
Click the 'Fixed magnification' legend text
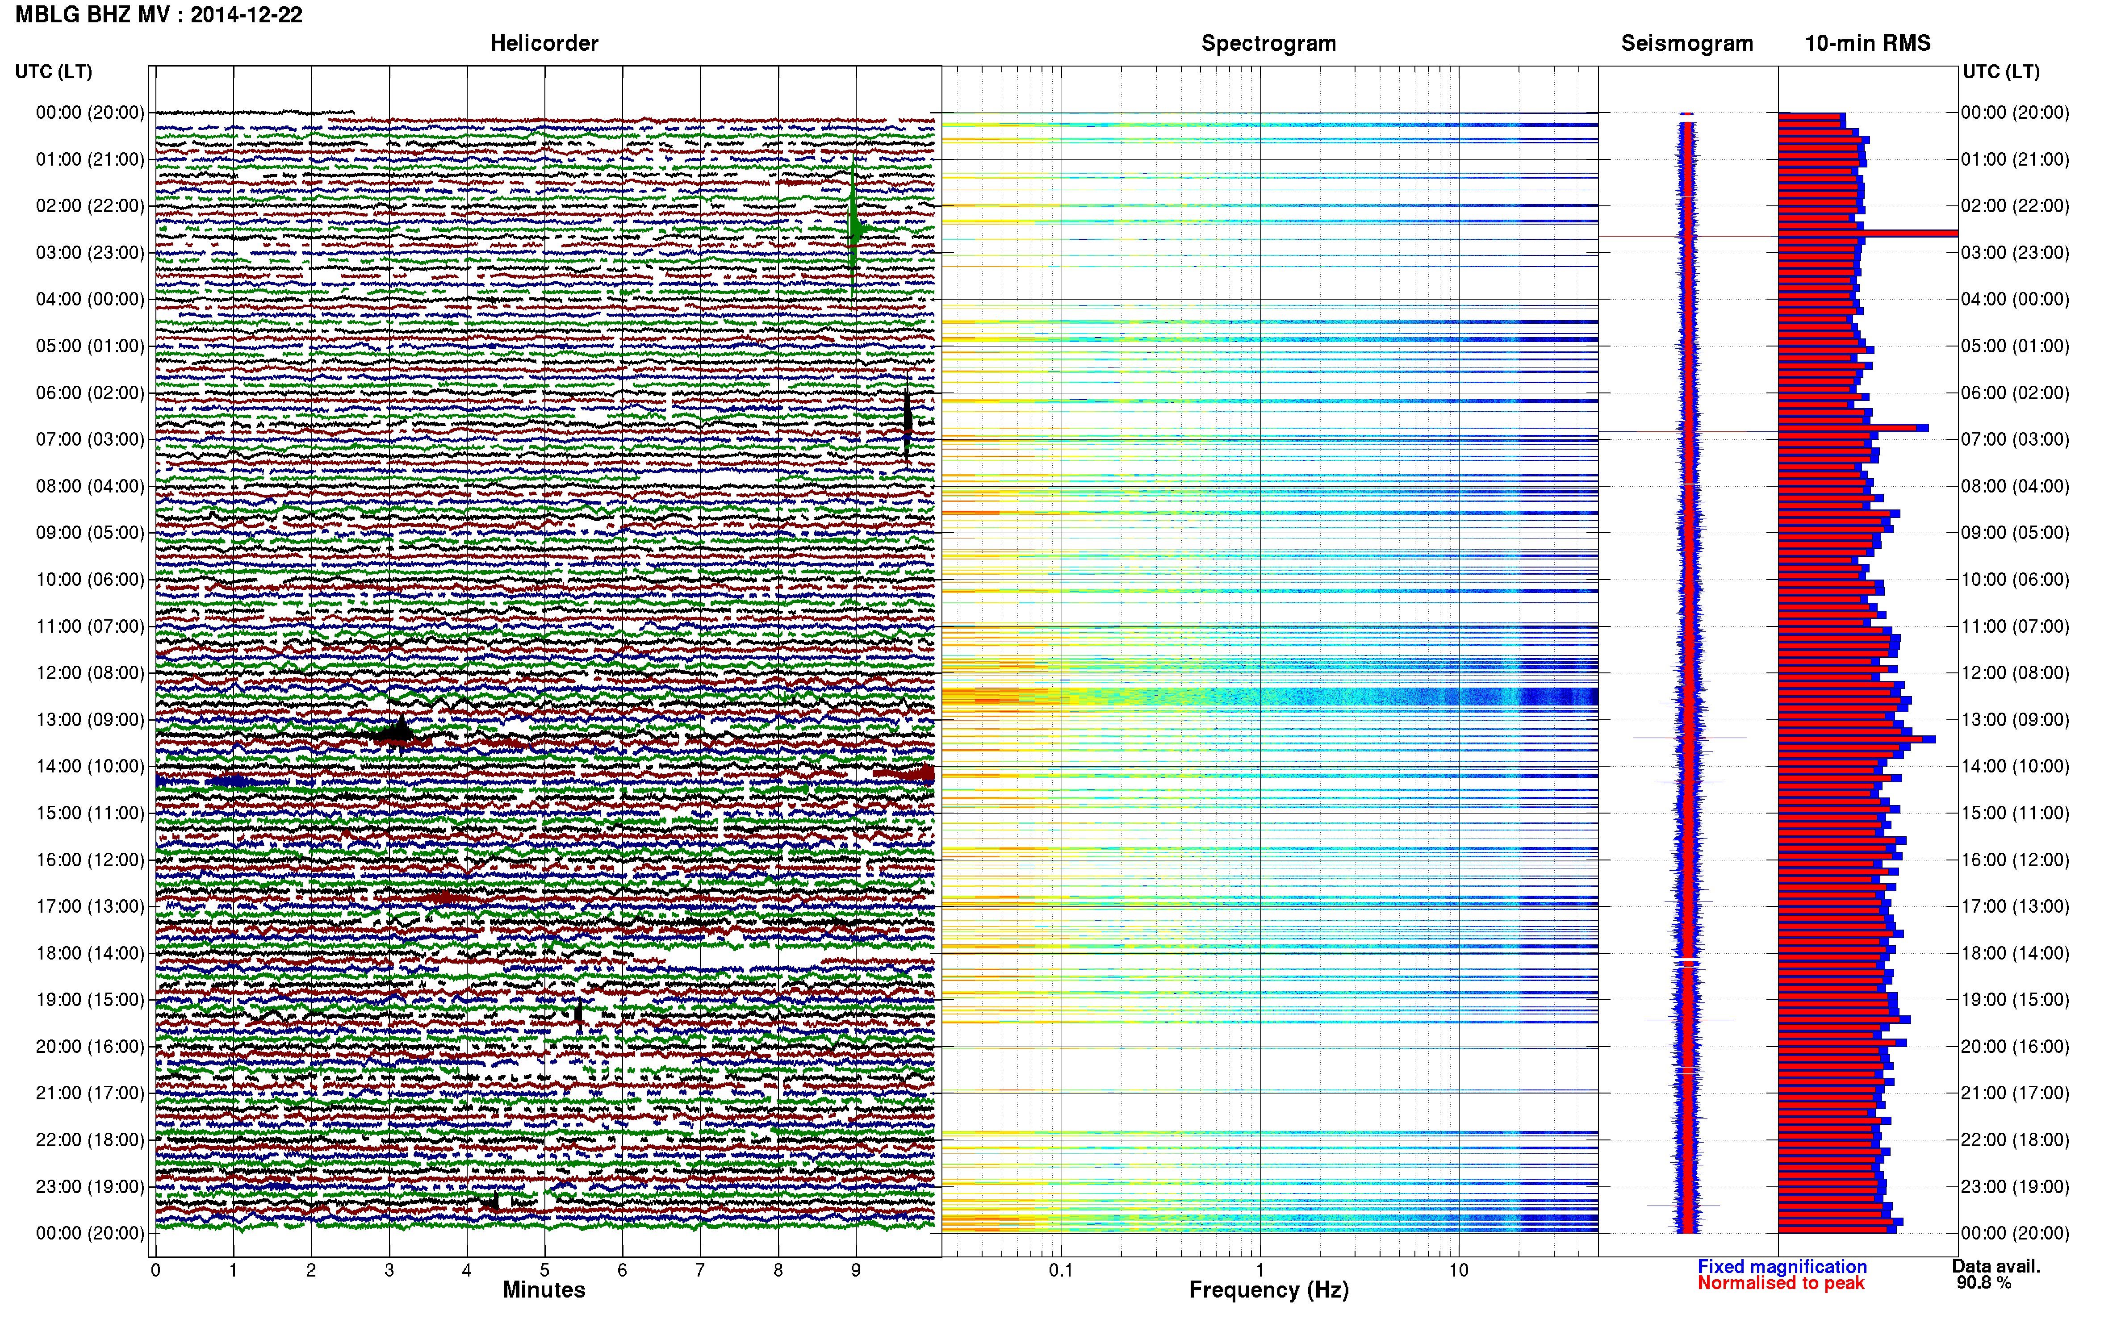coord(1782,1266)
